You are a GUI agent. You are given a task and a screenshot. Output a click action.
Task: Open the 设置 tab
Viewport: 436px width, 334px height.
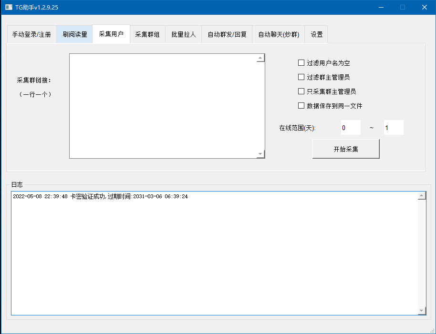tap(316, 34)
